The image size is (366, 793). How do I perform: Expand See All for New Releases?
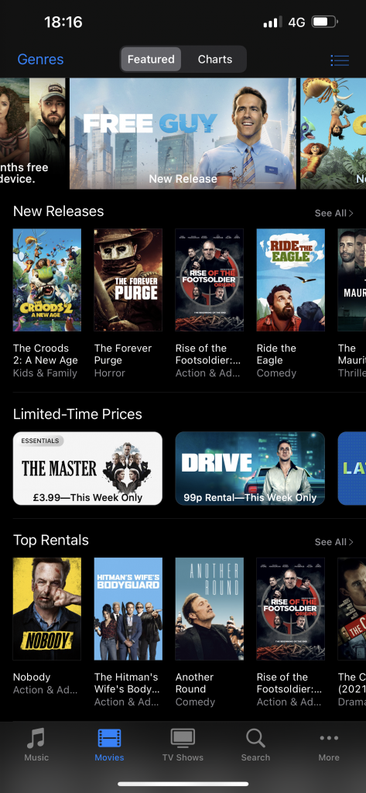coord(334,213)
